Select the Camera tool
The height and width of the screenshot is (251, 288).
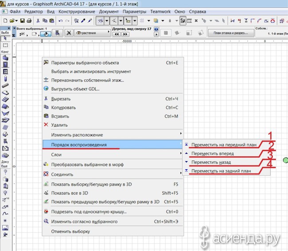point(5,235)
